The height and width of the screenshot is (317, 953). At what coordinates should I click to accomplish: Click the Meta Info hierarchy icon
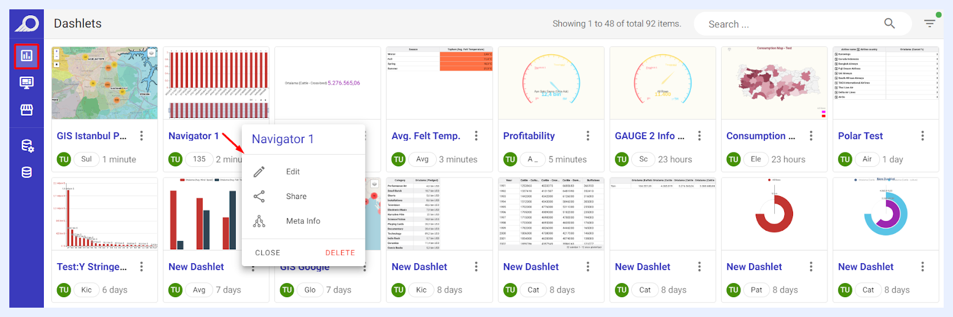click(x=259, y=221)
